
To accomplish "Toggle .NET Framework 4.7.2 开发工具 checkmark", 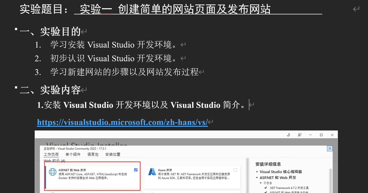I will tap(266, 188).
